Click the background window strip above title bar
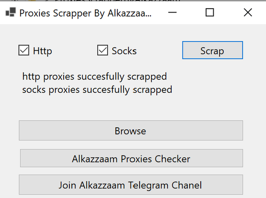Viewport: 266px width, 198px height. click(x=125, y=2)
